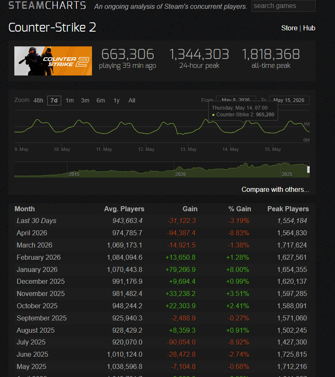Click the 943,663.4 average players cell
The width and height of the screenshot is (335, 377).
click(127, 221)
